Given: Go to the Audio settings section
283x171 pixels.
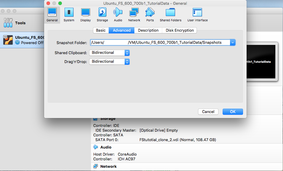Looking at the screenshot, I should coord(118,14).
